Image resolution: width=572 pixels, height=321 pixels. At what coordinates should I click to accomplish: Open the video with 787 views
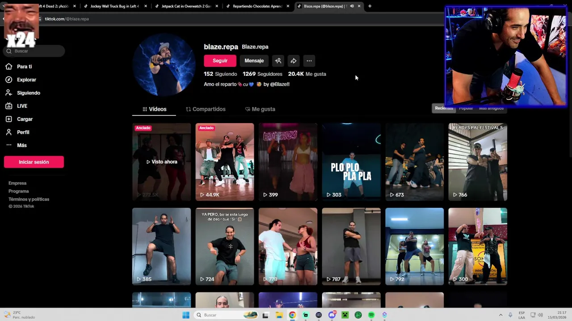[351, 246]
